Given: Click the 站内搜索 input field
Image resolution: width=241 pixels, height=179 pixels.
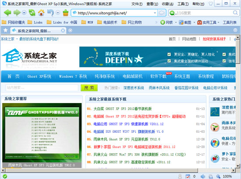Looking at the screenshot, I should (x=42, y=88).
